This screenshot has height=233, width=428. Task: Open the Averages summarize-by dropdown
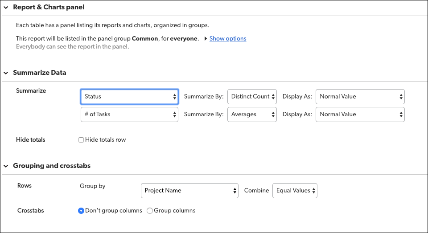coord(252,114)
